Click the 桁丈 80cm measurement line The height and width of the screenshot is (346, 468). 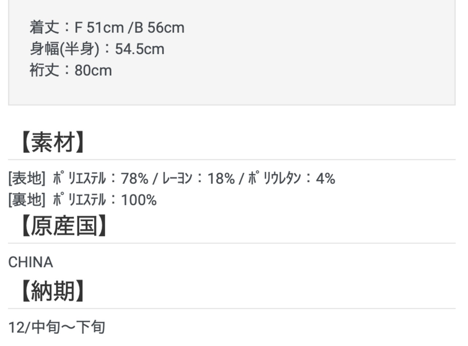(71, 70)
